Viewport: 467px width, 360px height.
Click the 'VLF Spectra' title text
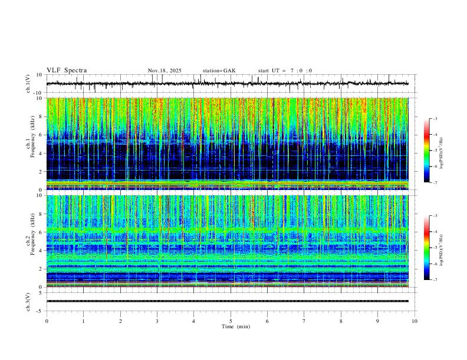coord(67,71)
